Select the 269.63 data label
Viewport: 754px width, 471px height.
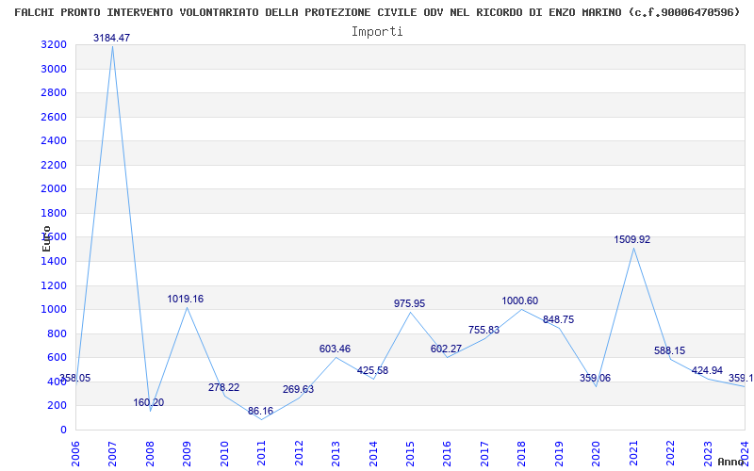[298, 389]
